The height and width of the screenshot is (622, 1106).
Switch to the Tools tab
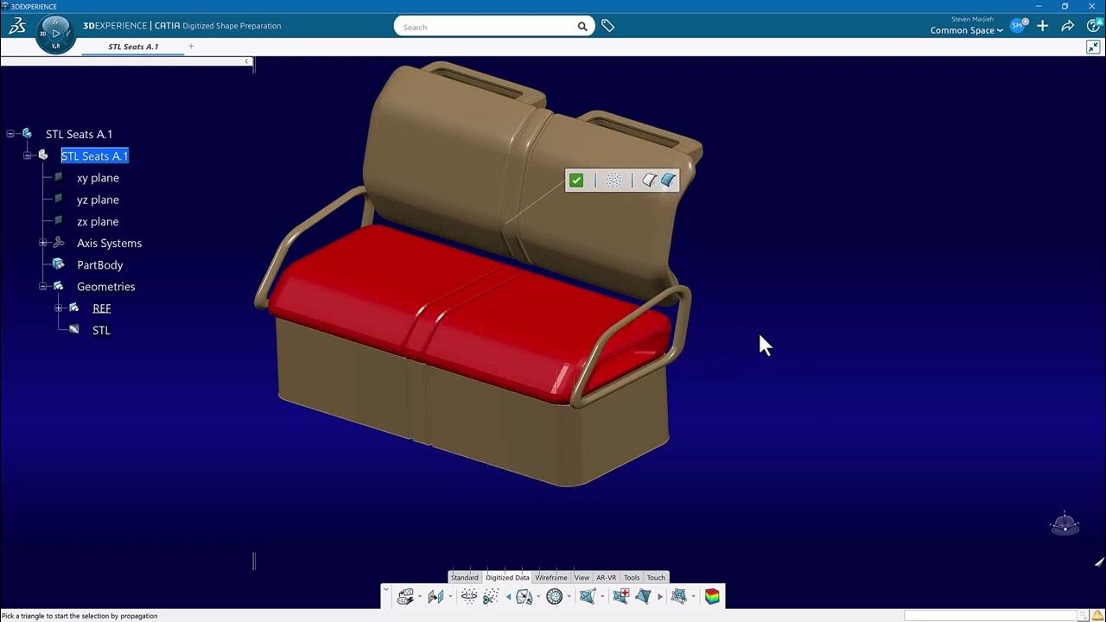632,577
